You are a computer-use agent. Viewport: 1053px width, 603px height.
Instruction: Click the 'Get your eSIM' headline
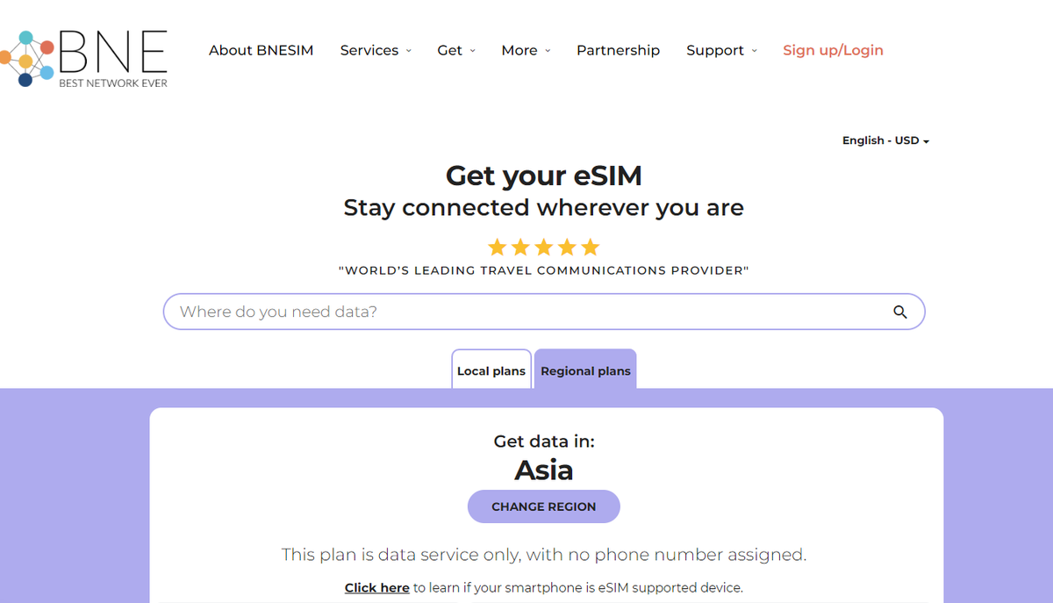coord(544,176)
